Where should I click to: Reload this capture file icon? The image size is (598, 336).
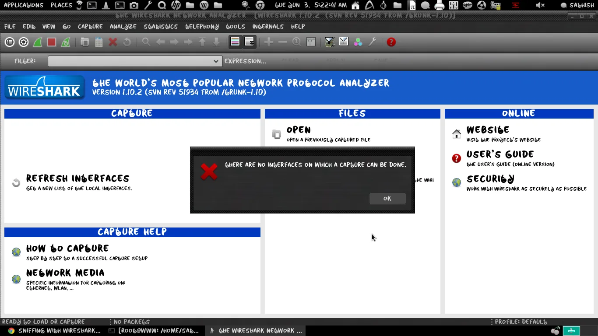pyautogui.click(x=127, y=42)
